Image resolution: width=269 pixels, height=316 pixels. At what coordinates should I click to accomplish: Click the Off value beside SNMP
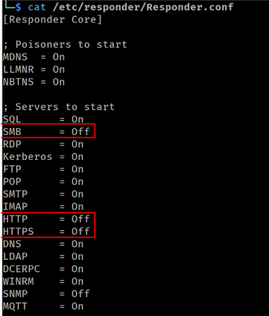[80, 294]
